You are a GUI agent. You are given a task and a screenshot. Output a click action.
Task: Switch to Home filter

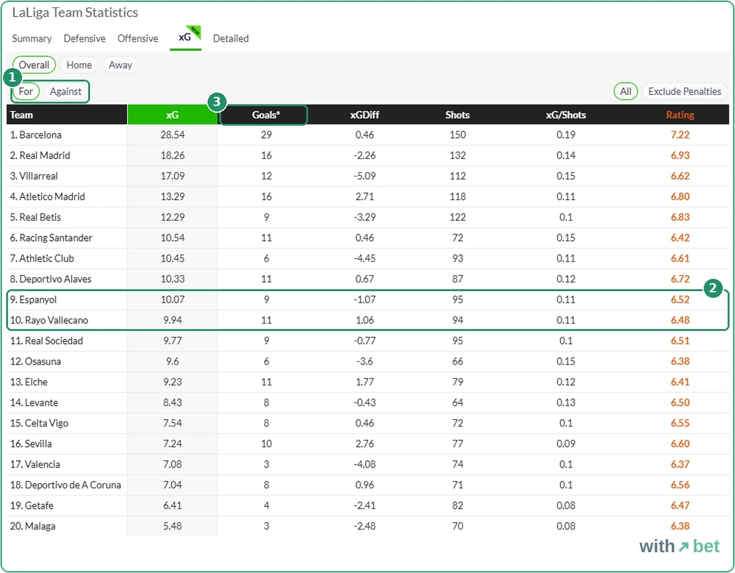pos(79,65)
